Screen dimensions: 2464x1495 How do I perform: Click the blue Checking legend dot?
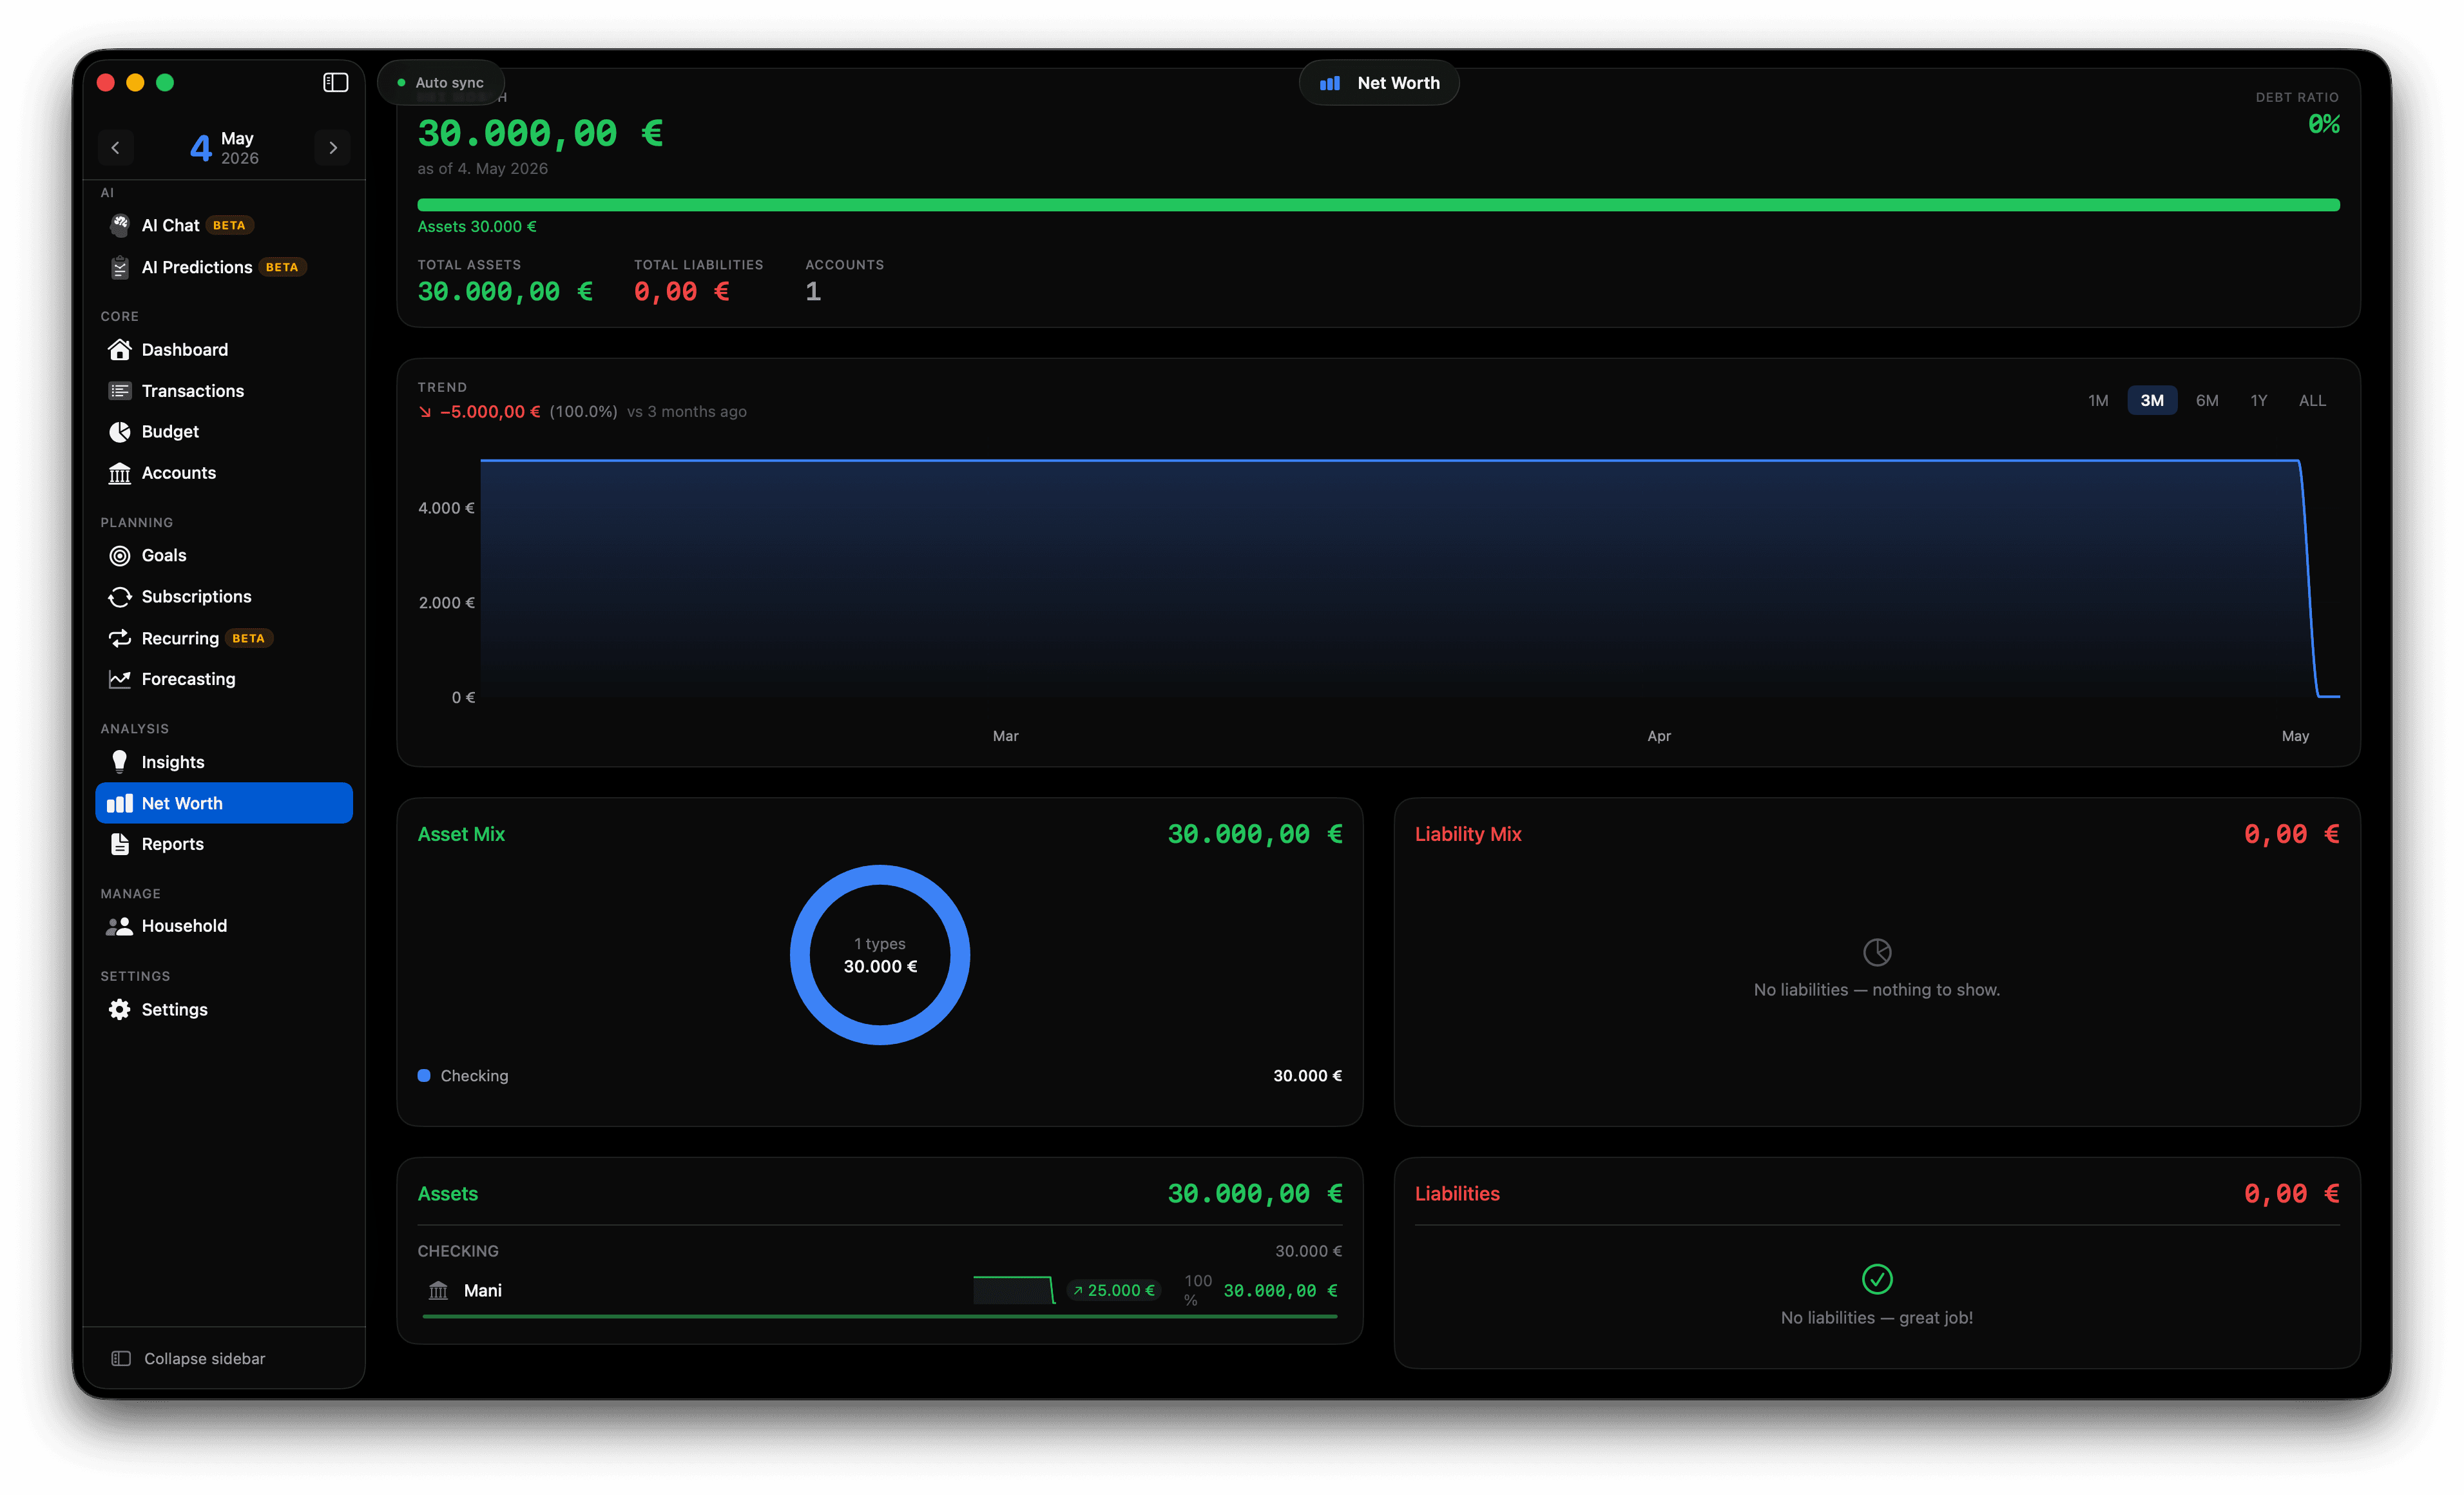coord(424,1075)
